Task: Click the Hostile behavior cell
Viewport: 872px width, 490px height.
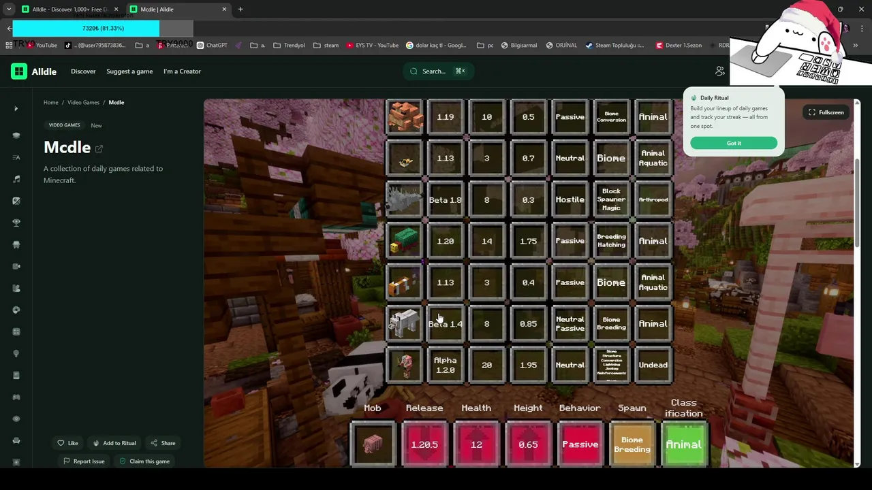Action: (x=570, y=199)
